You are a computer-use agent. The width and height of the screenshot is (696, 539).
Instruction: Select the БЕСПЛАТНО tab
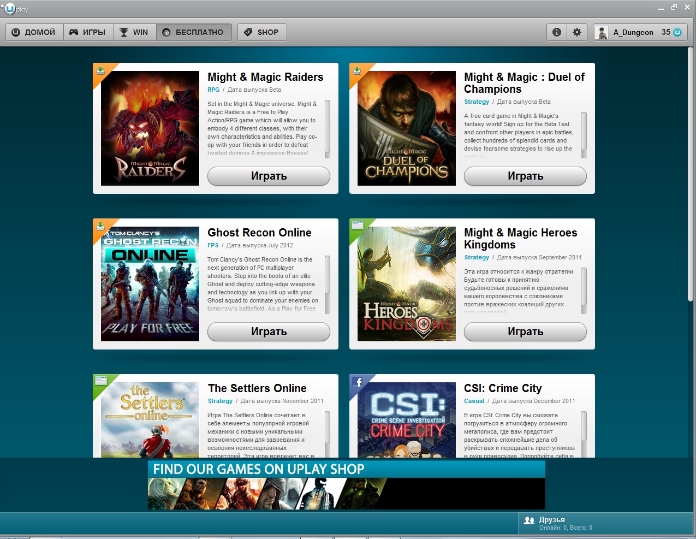click(x=194, y=32)
